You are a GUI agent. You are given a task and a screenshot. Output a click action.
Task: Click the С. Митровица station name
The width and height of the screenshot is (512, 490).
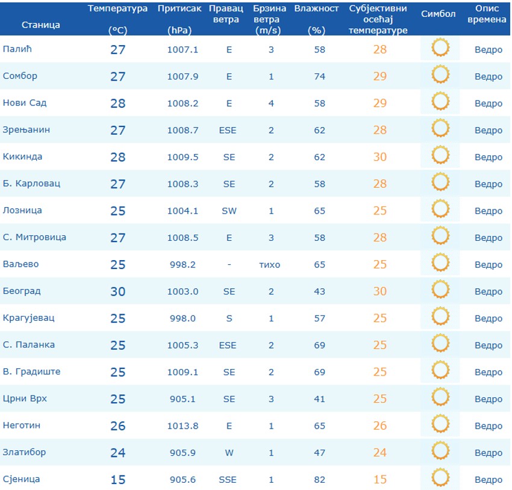coord(34,237)
